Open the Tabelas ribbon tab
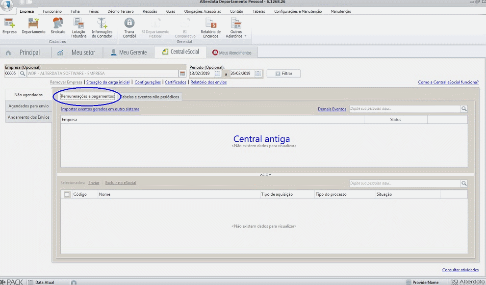 point(259,11)
